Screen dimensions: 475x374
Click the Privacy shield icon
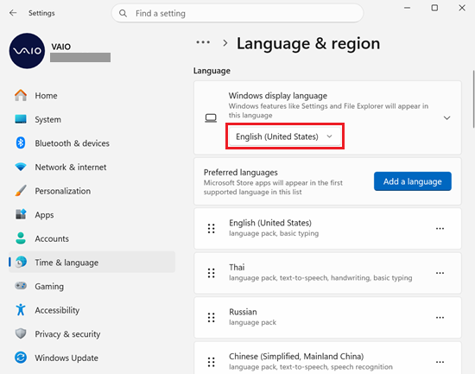coord(21,333)
